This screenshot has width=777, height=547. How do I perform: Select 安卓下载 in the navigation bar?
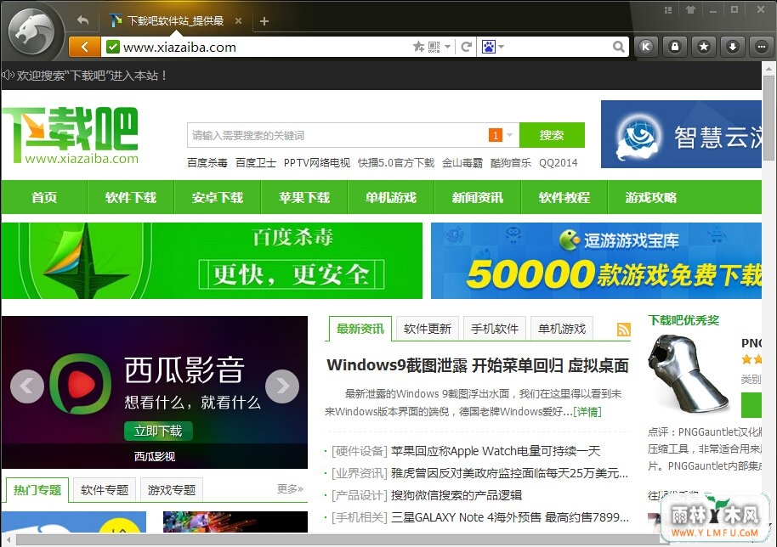[218, 197]
